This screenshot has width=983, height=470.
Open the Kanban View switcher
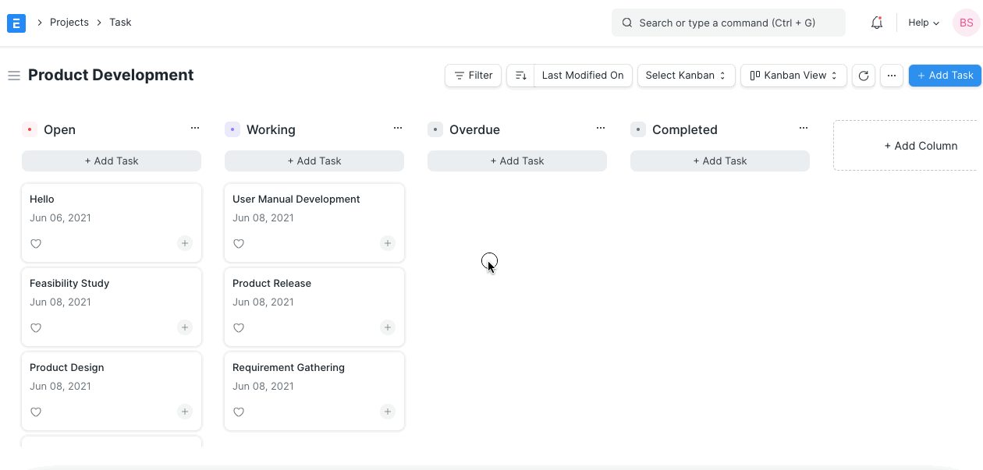(793, 75)
